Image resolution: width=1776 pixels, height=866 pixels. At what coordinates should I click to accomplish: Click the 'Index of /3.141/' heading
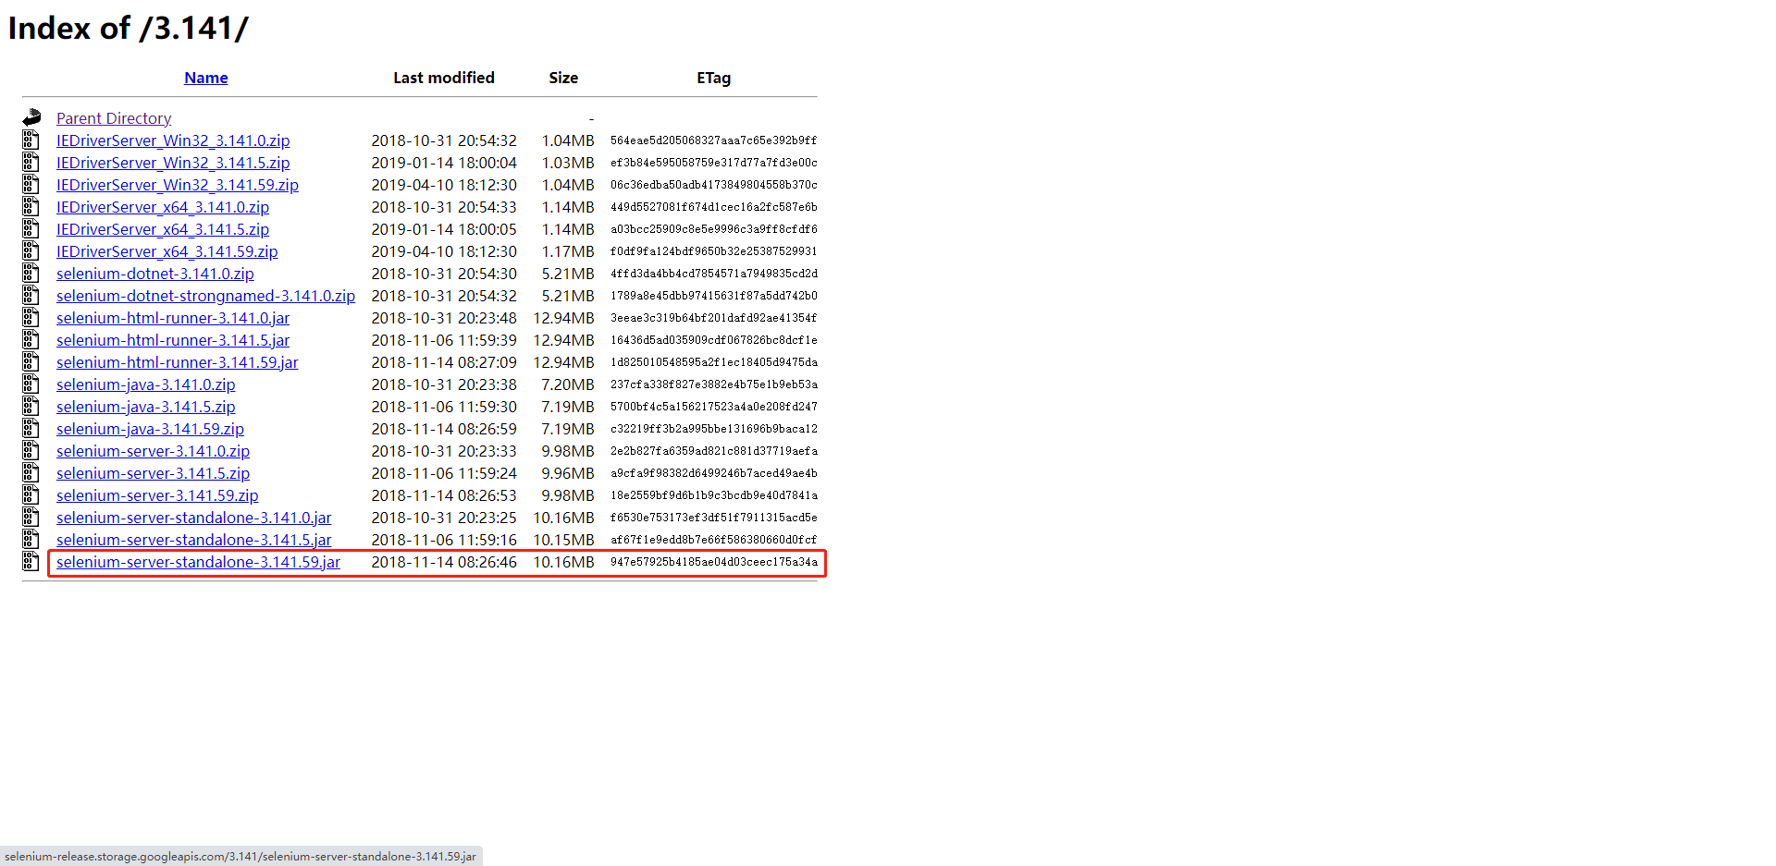129,28
